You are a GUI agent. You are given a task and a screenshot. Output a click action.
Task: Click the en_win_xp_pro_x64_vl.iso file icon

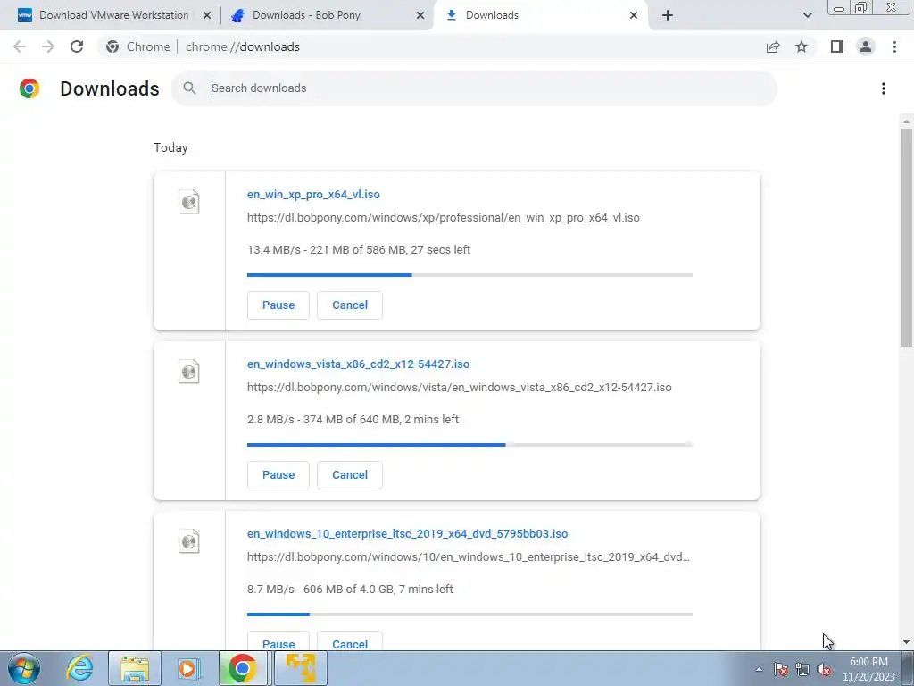[189, 202]
